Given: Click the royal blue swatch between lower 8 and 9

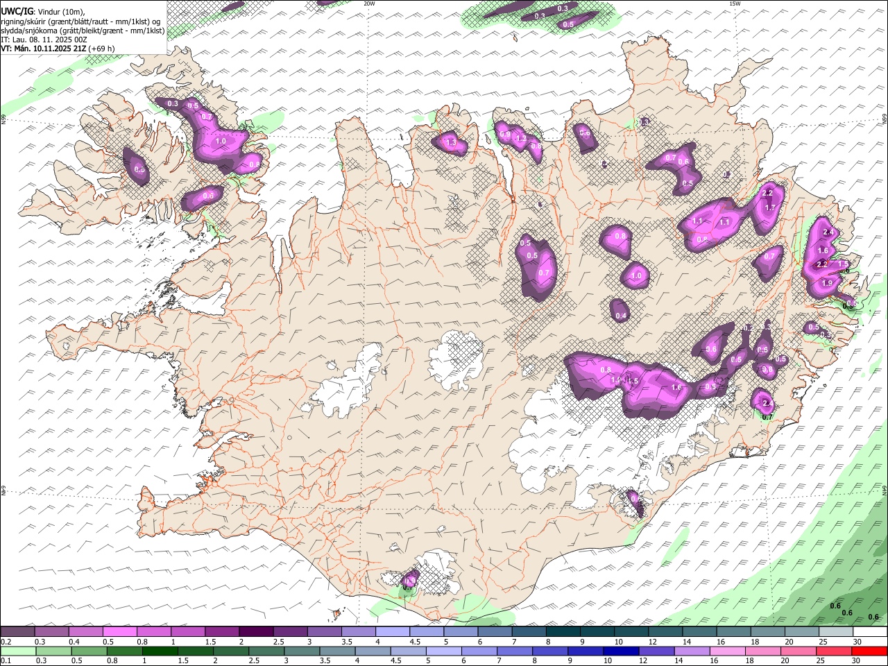Looking at the screenshot, I should point(550,651).
